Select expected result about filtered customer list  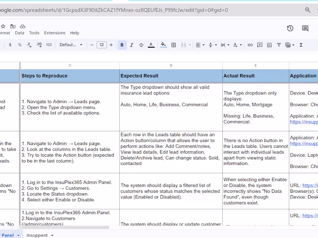171,191
